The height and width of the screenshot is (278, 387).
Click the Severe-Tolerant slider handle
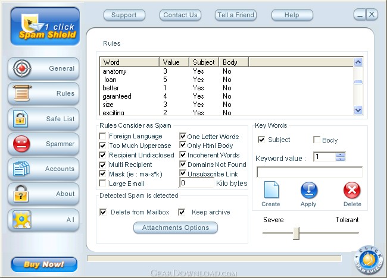296,233
